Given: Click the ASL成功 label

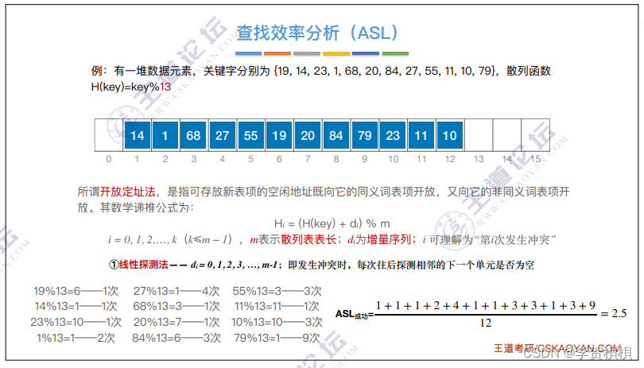Looking at the screenshot, I should pos(354,315).
